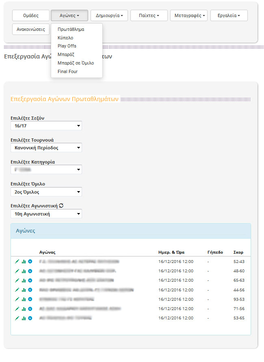Open statistics chart for the 93-53 match
Image resolution: width=264 pixels, height=362 pixels.
(x=23, y=300)
